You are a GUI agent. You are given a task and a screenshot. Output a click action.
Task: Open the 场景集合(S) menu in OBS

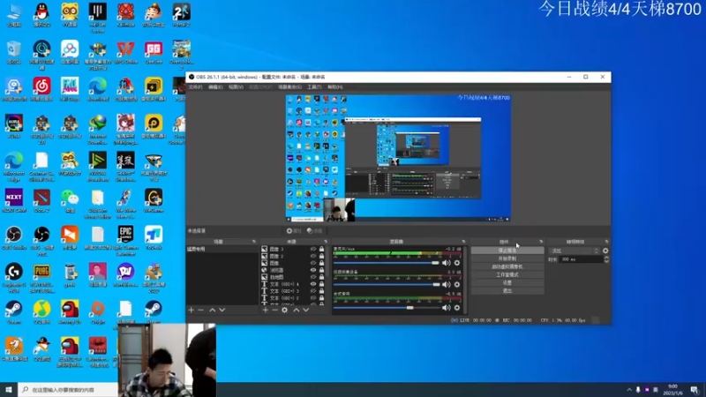(289, 86)
